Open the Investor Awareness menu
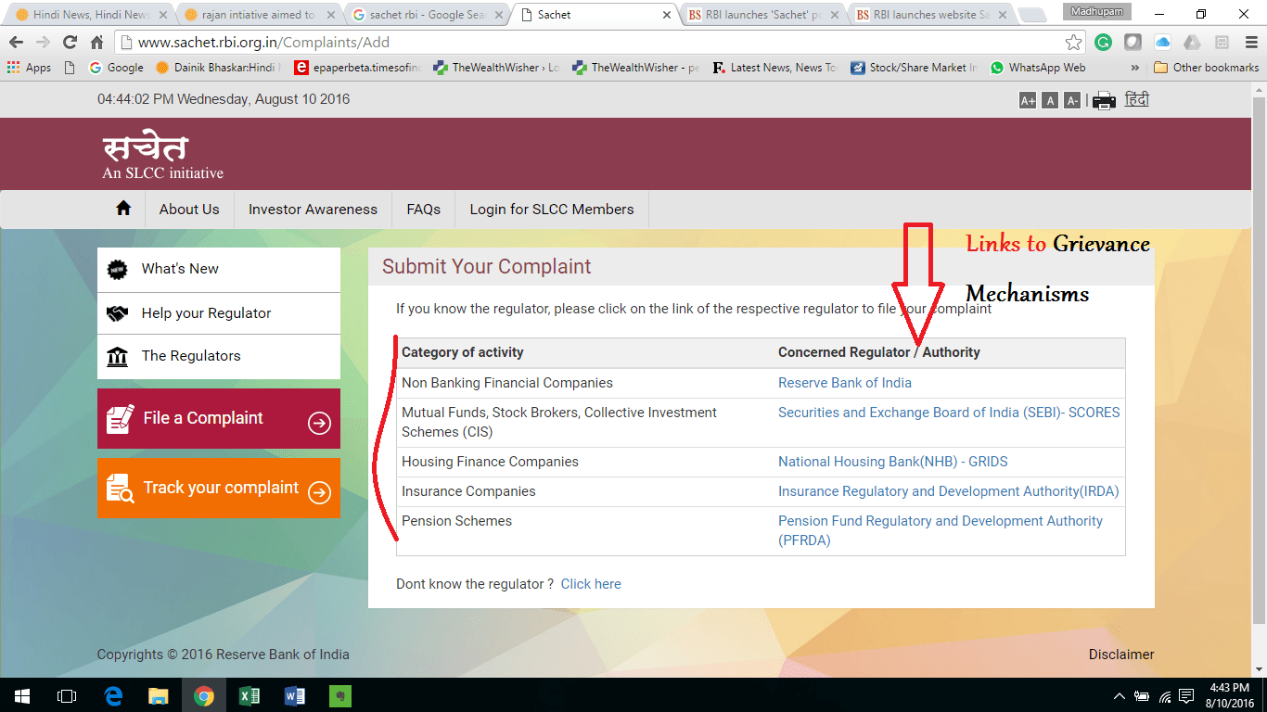The width and height of the screenshot is (1267, 712). tap(313, 210)
